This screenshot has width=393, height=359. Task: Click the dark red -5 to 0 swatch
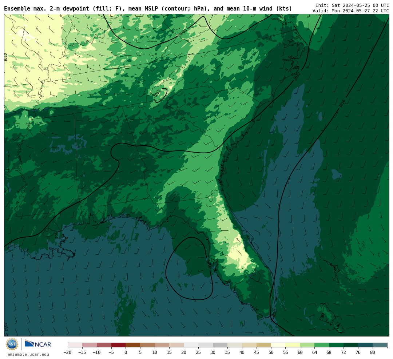coord(118,345)
